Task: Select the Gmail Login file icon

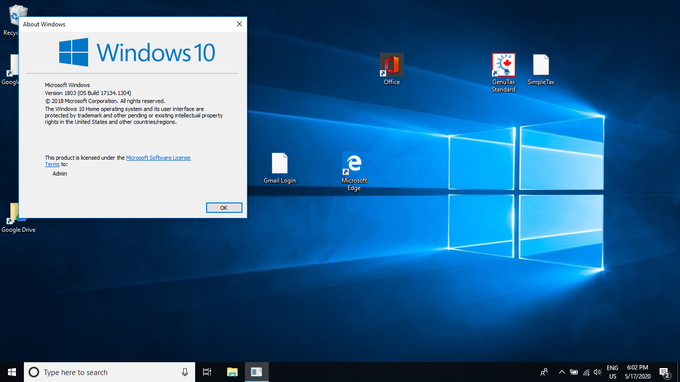Action: [280, 168]
